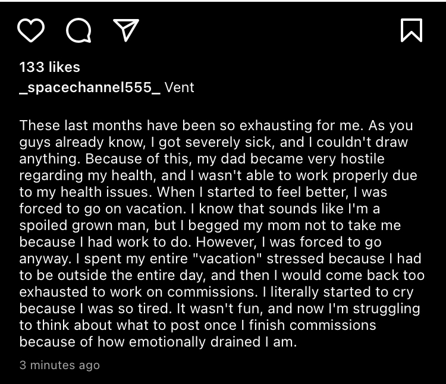Click the word "struggling" in the caption
Screen dimensions: 446x384
click(x=387, y=309)
